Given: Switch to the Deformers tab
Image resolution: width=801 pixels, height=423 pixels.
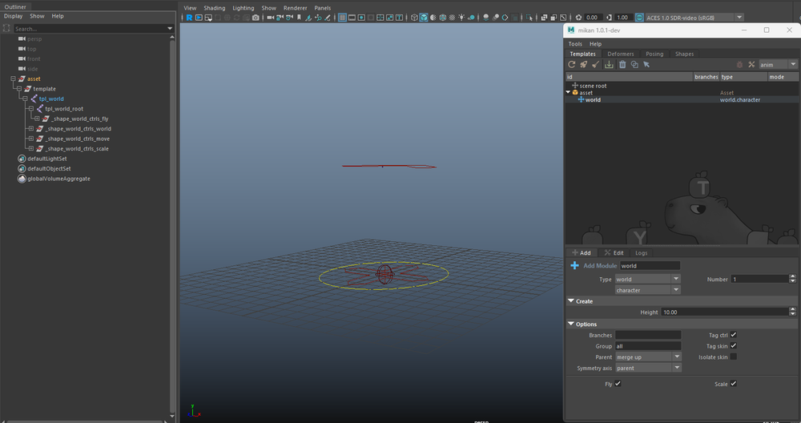Looking at the screenshot, I should tap(620, 54).
